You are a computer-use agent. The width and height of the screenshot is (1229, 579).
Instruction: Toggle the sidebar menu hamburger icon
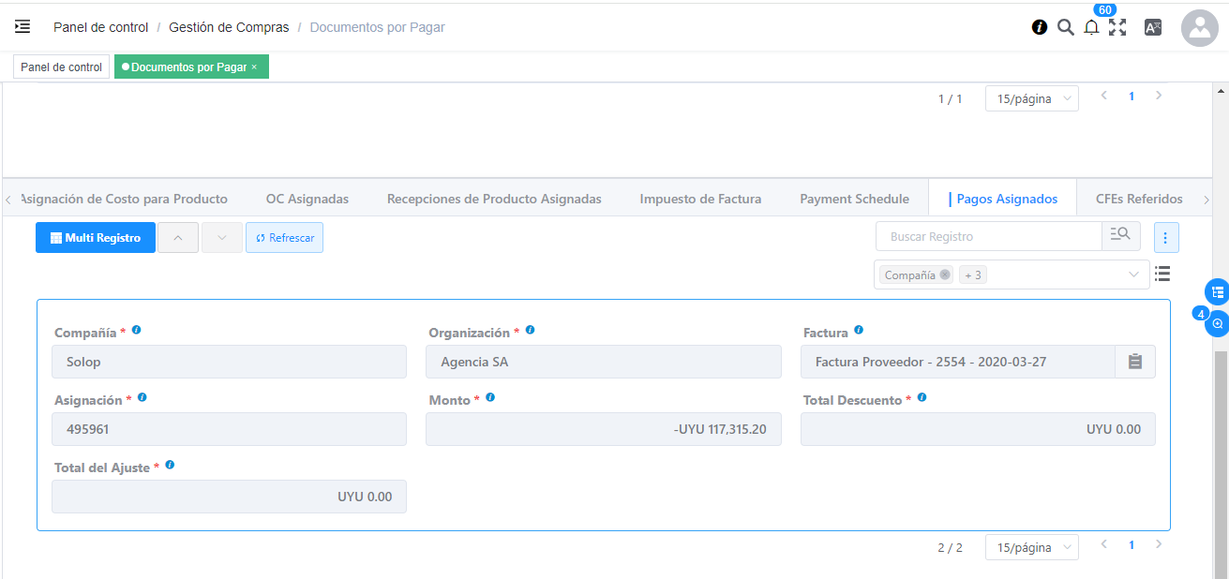coord(22,27)
